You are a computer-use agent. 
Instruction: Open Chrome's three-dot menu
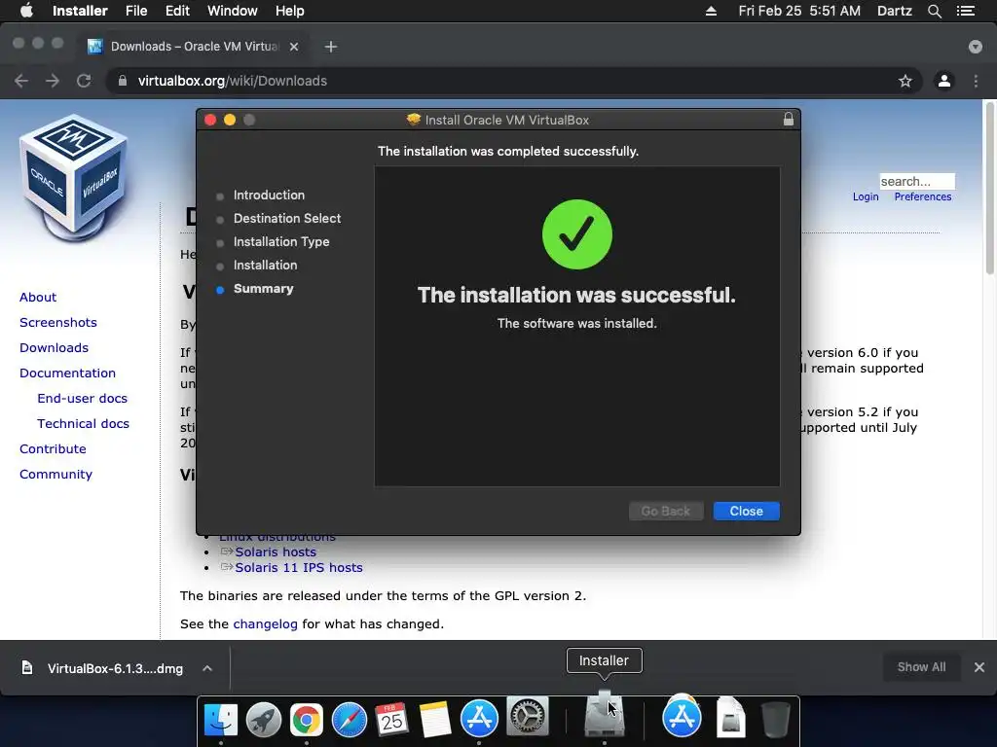pos(976,81)
